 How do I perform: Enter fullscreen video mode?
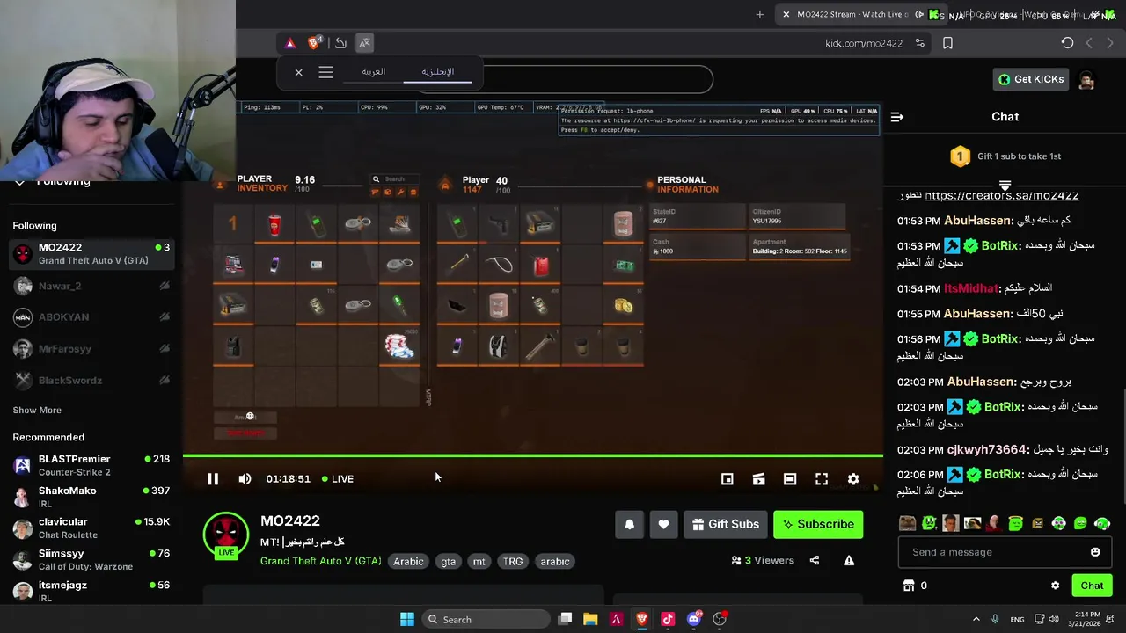point(822,479)
